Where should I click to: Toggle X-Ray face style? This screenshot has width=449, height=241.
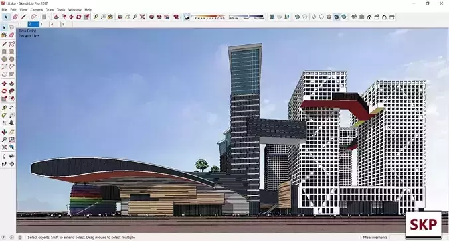pos(298,17)
